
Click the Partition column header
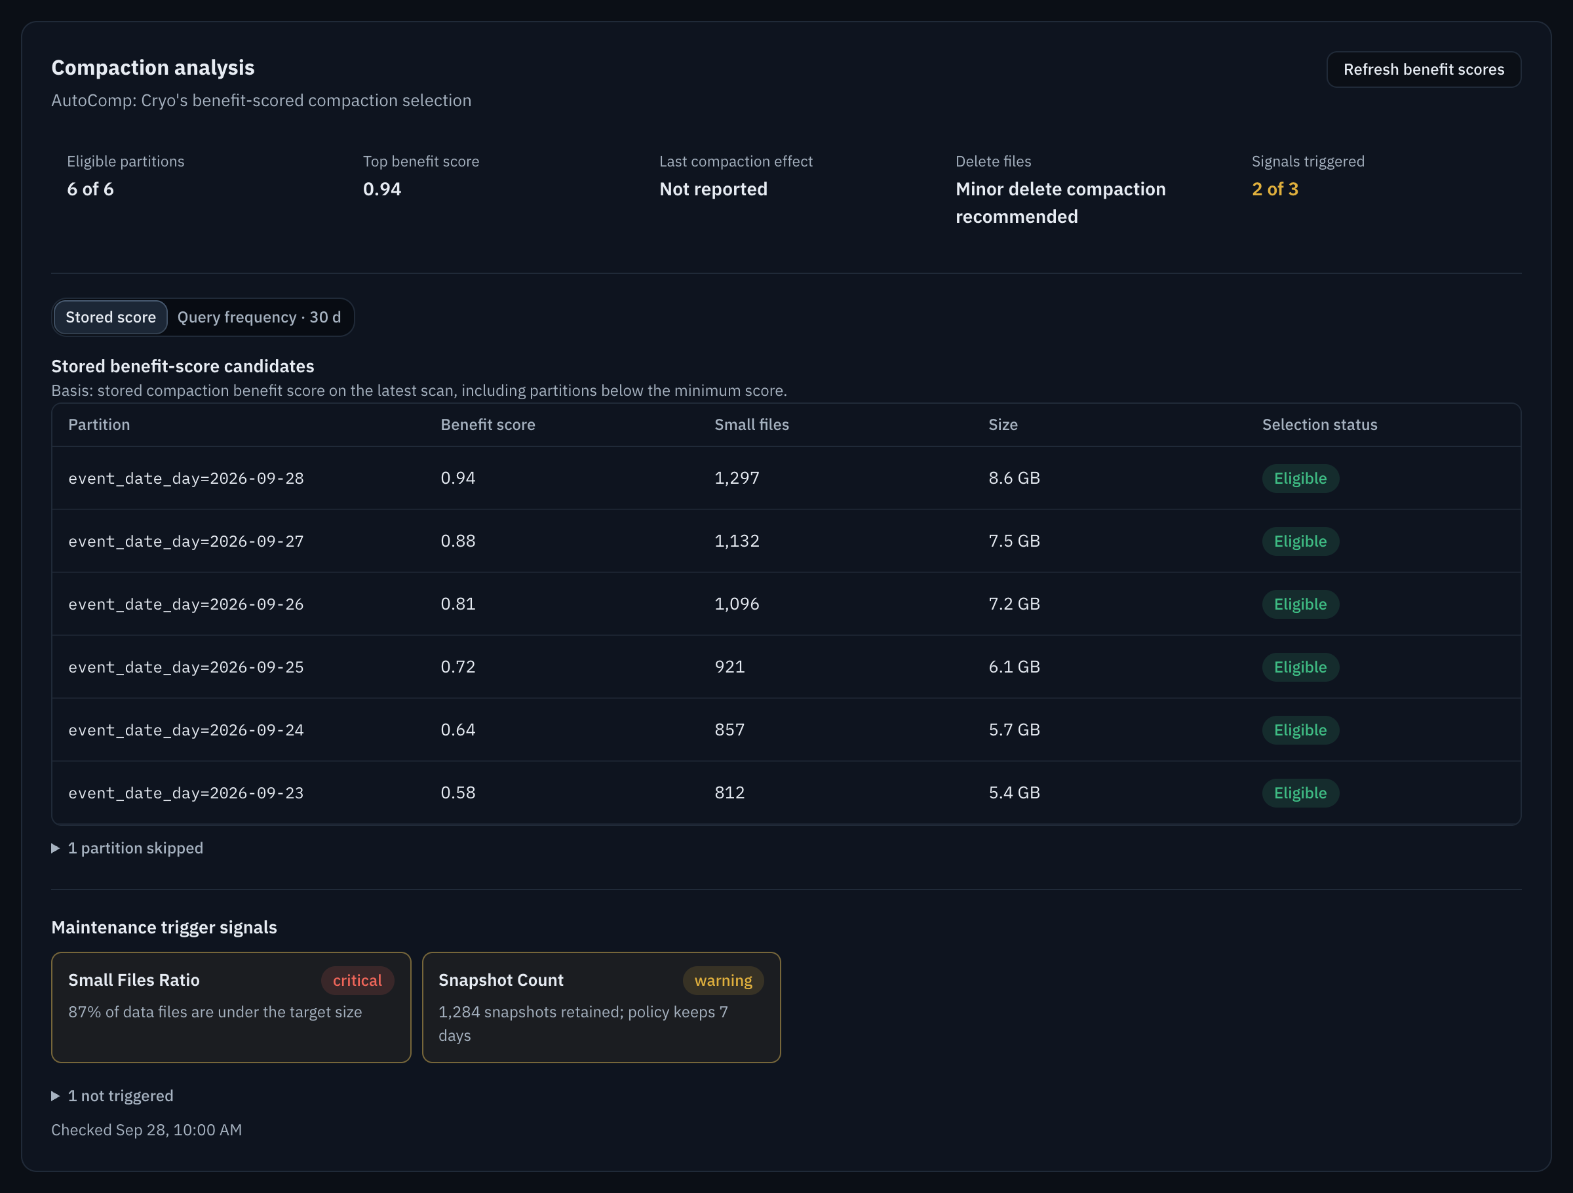99,425
